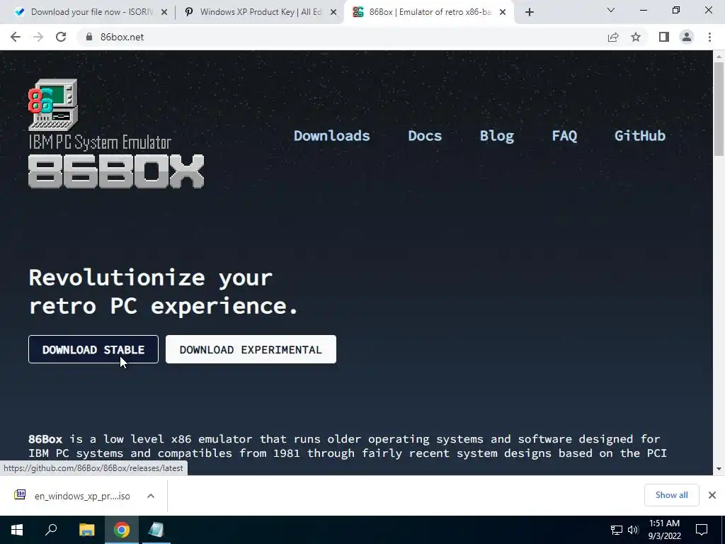725x544 pixels.
Task: Open the Docs navigation link
Action: click(x=425, y=135)
